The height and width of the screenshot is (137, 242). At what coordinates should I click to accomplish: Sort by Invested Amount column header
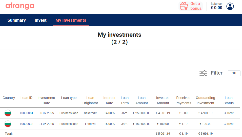(x=163, y=100)
